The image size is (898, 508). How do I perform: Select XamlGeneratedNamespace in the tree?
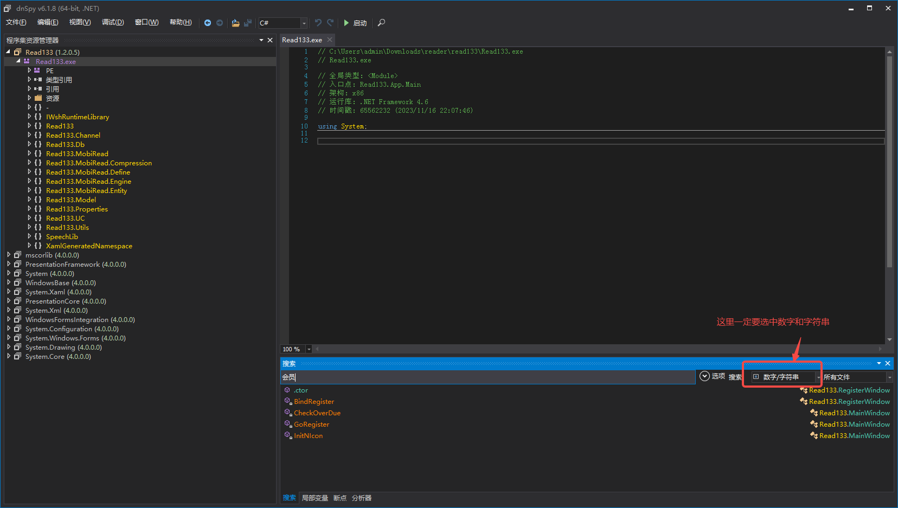tap(89, 246)
